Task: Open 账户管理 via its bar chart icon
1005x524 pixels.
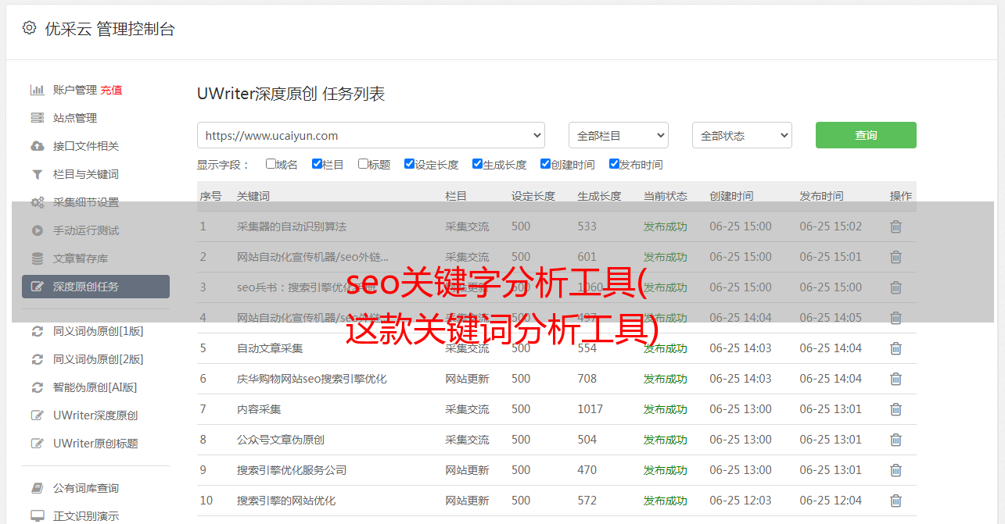Action: click(x=37, y=90)
